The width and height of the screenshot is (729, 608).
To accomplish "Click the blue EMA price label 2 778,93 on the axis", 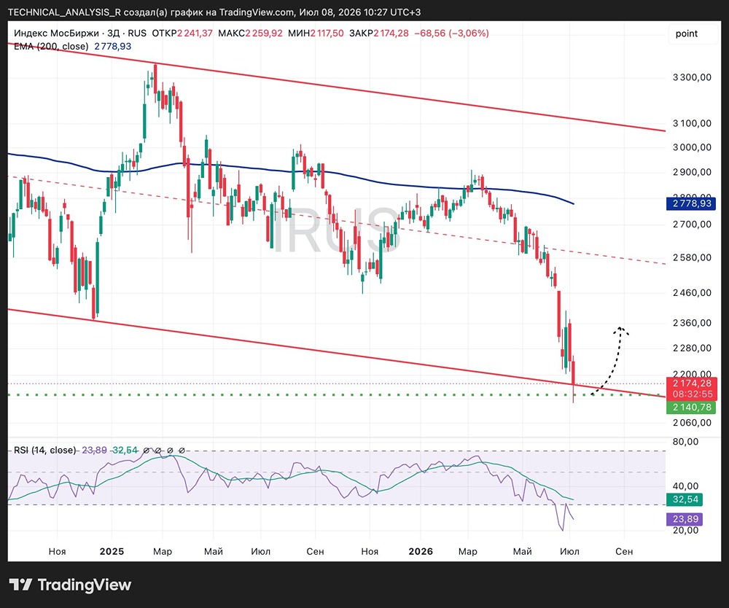I will tap(691, 203).
